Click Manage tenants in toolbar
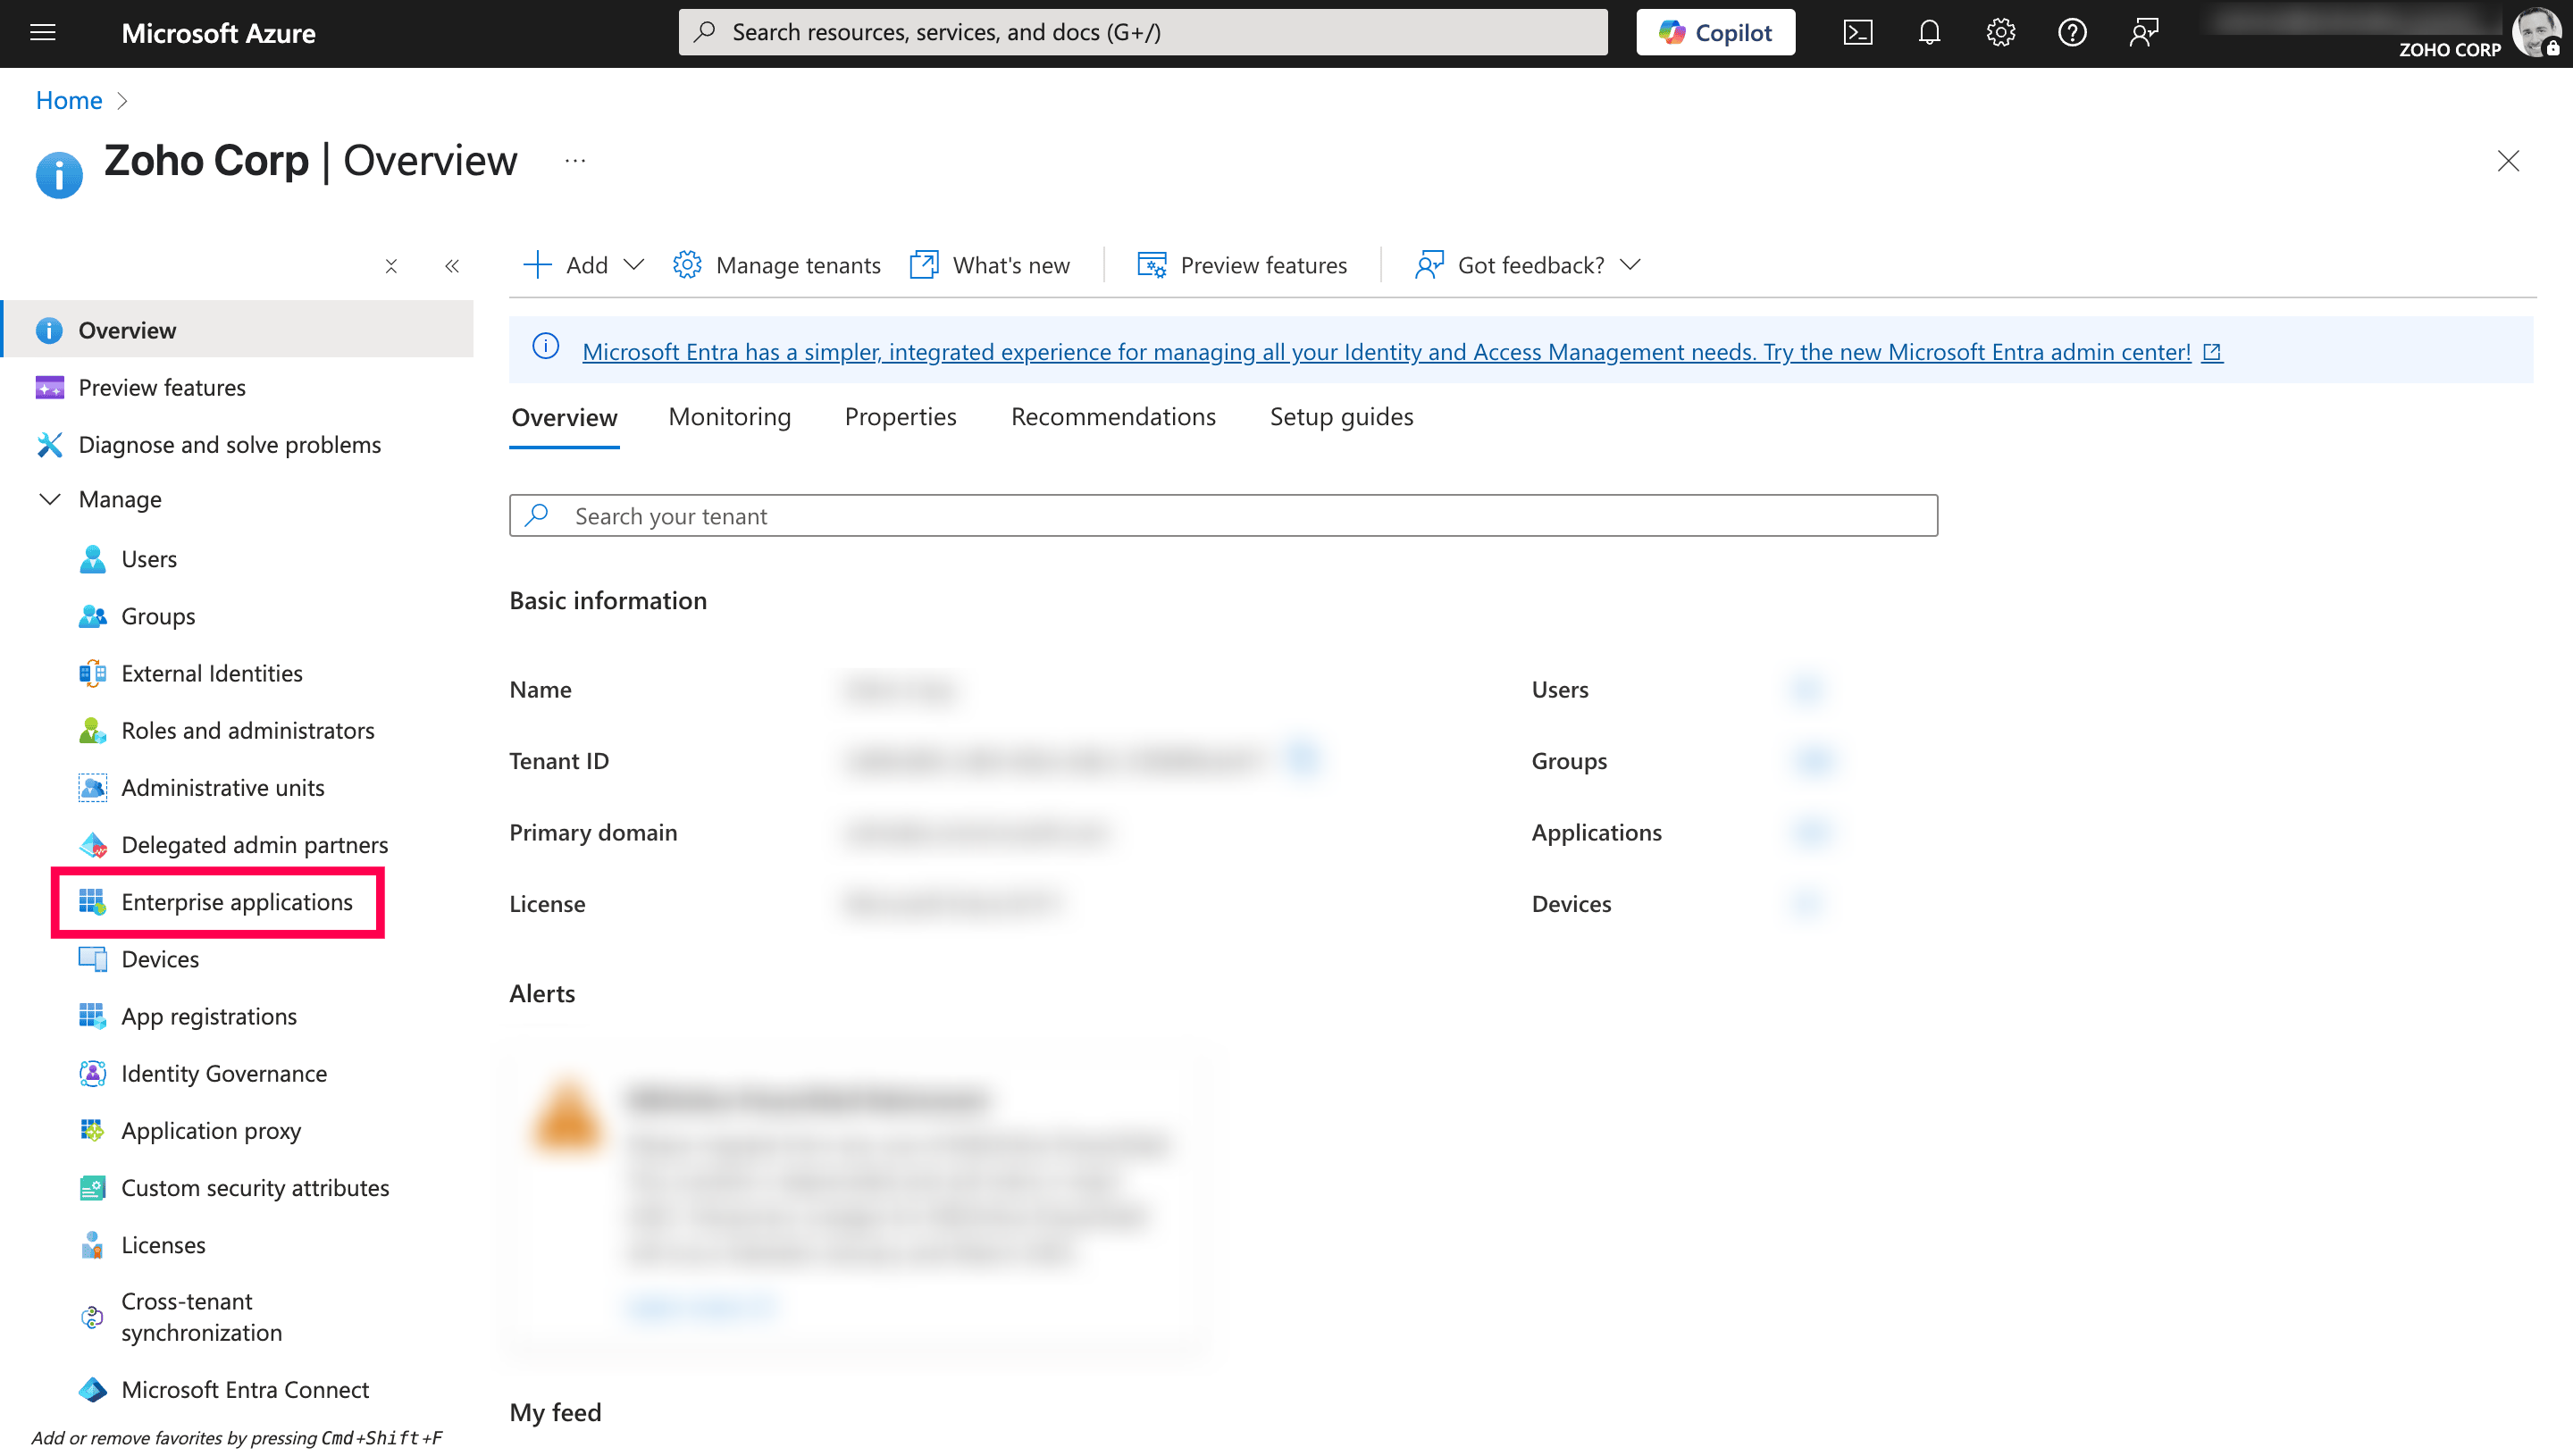Screen dimensions: 2573x1456 [777, 265]
